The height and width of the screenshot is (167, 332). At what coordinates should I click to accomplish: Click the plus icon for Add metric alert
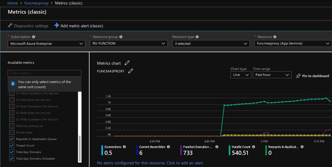pyautogui.click(x=57, y=25)
